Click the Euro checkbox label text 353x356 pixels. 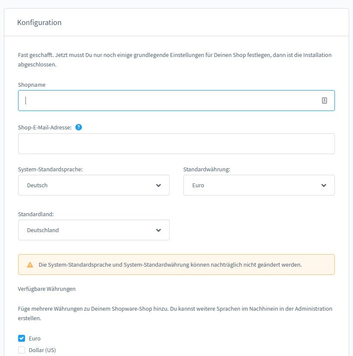(35, 338)
